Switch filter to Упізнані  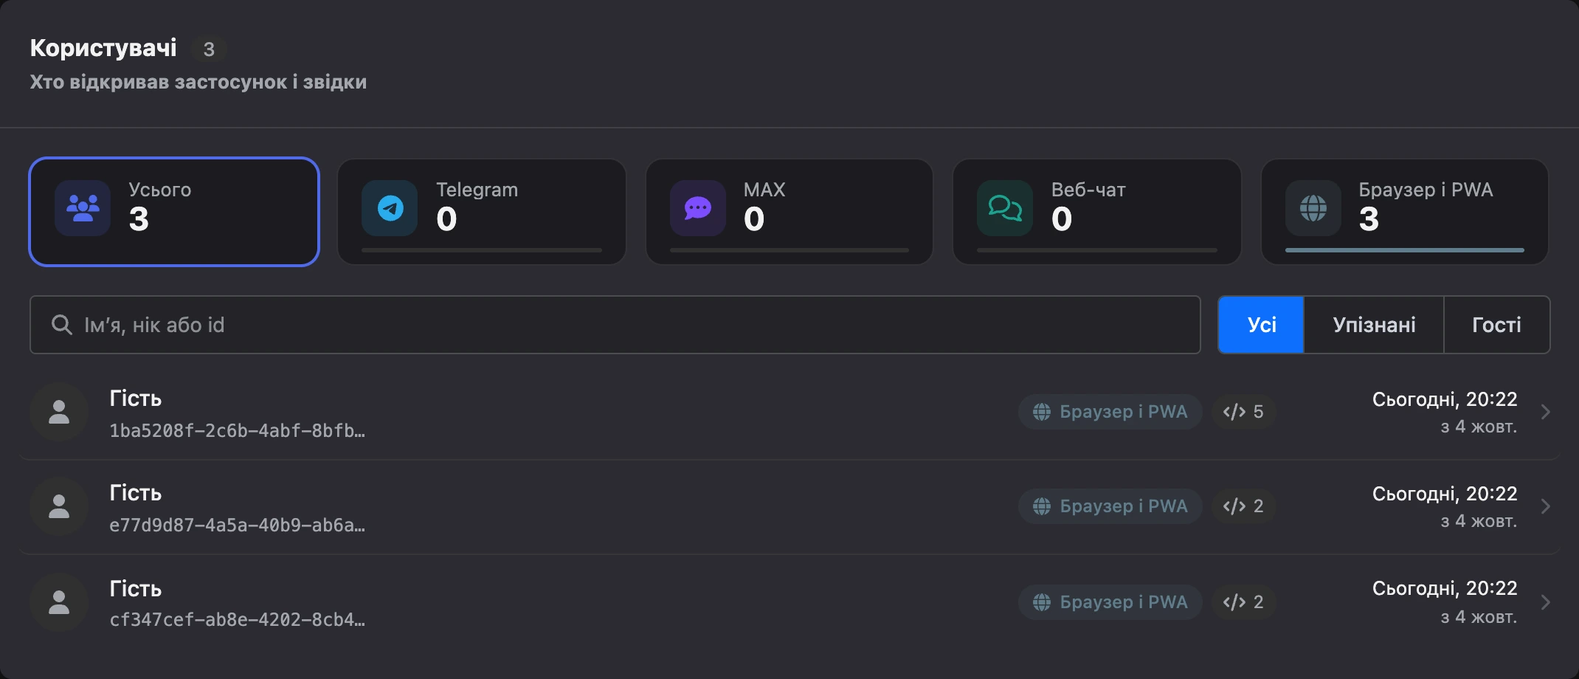click(1374, 325)
